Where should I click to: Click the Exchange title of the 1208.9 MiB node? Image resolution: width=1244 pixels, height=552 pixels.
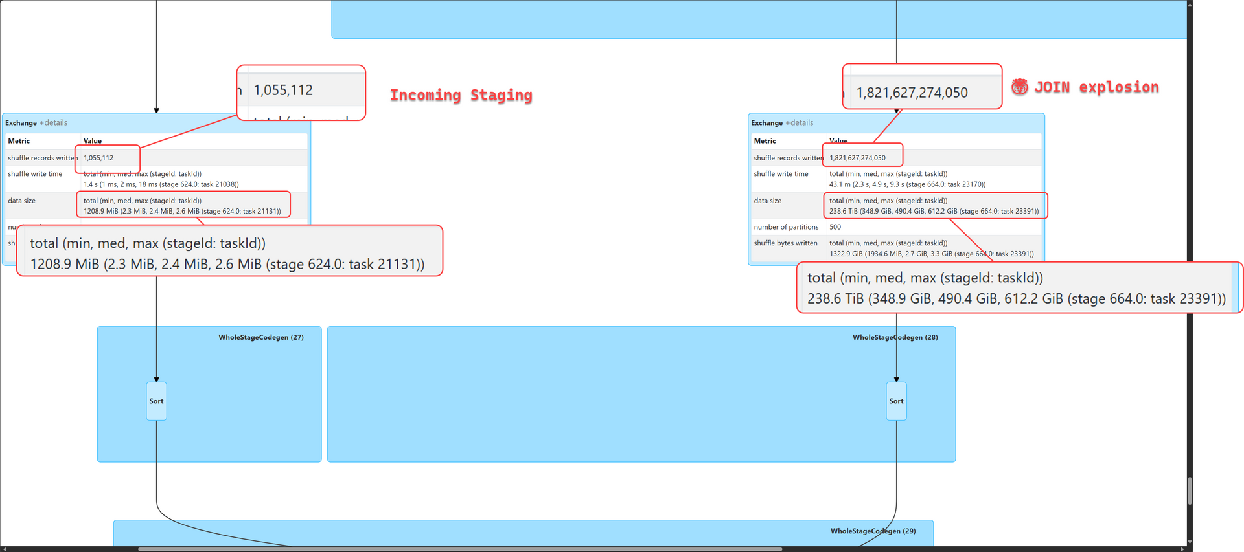(x=21, y=123)
